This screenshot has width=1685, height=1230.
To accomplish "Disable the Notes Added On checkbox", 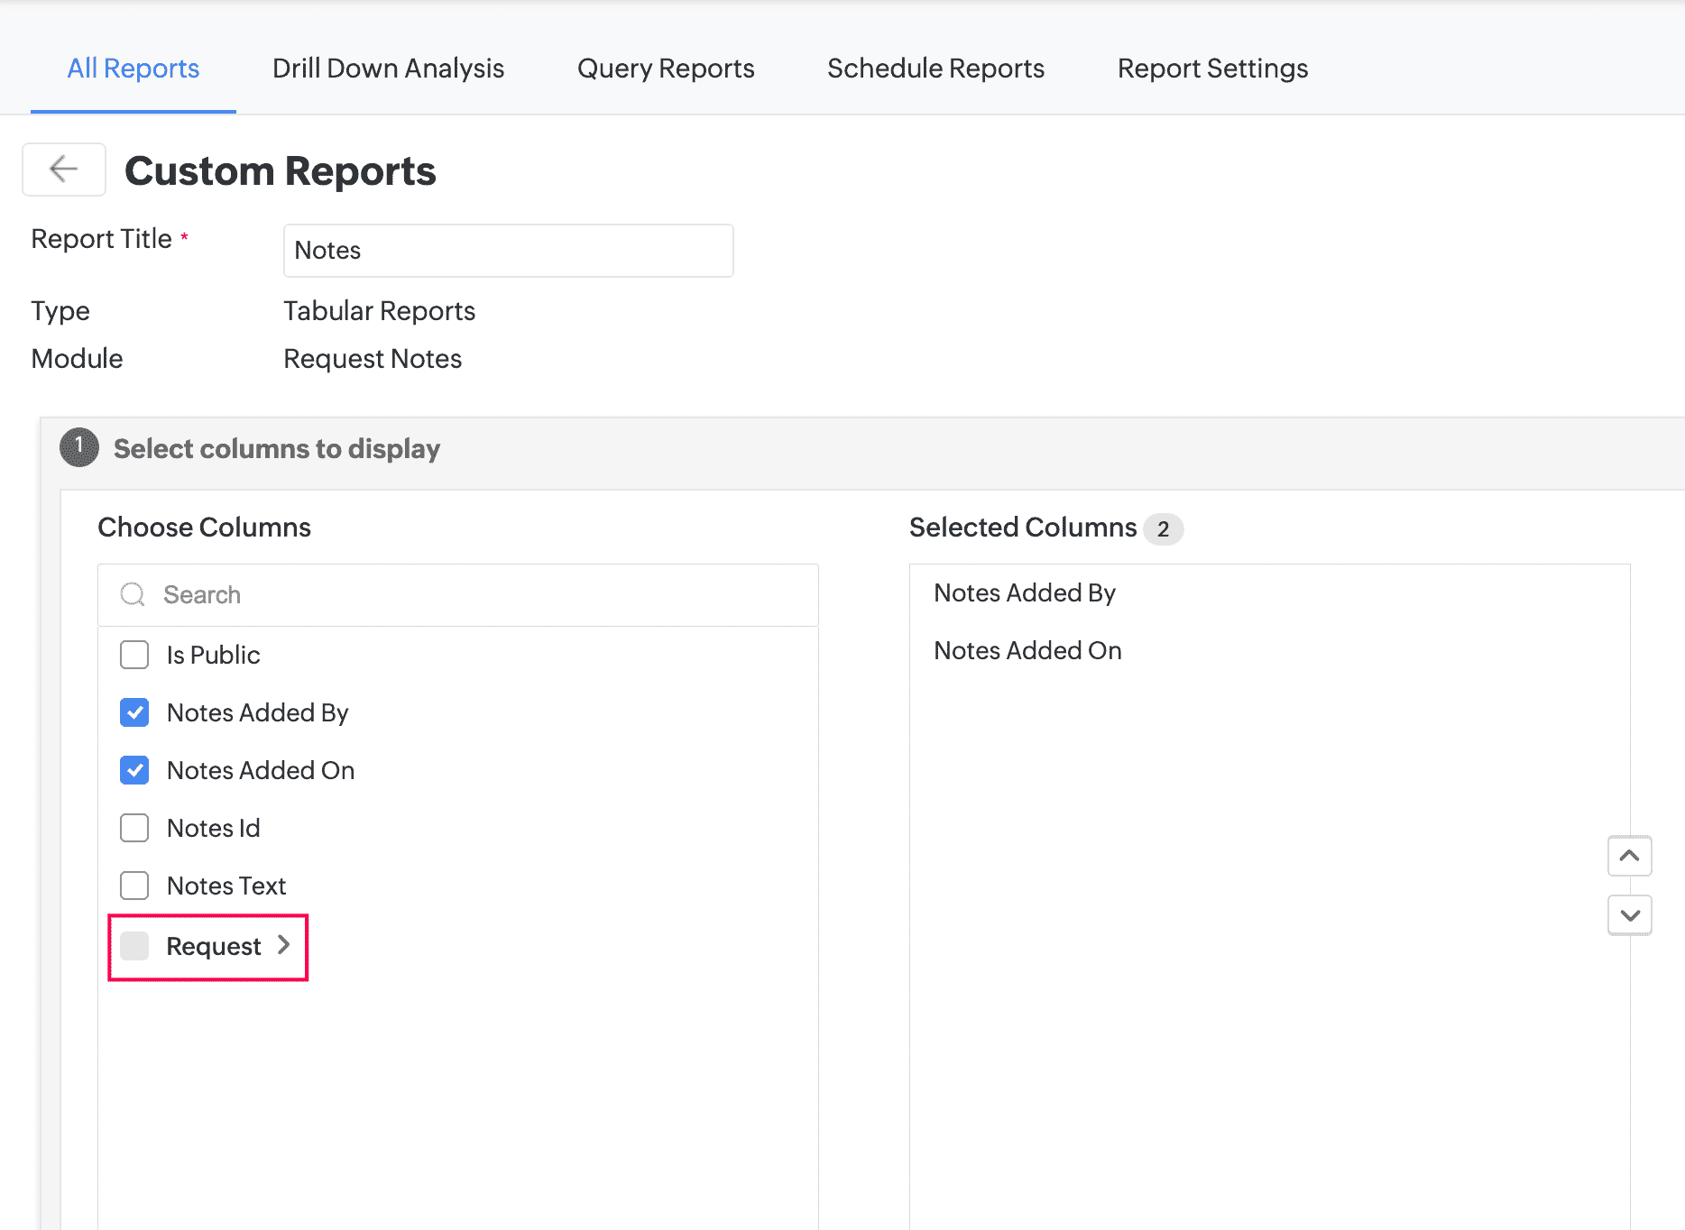I will tap(134, 770).
